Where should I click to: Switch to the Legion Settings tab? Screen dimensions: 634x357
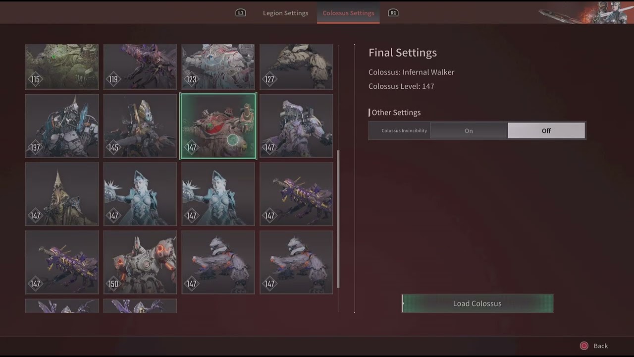click(x=285, y=13)
